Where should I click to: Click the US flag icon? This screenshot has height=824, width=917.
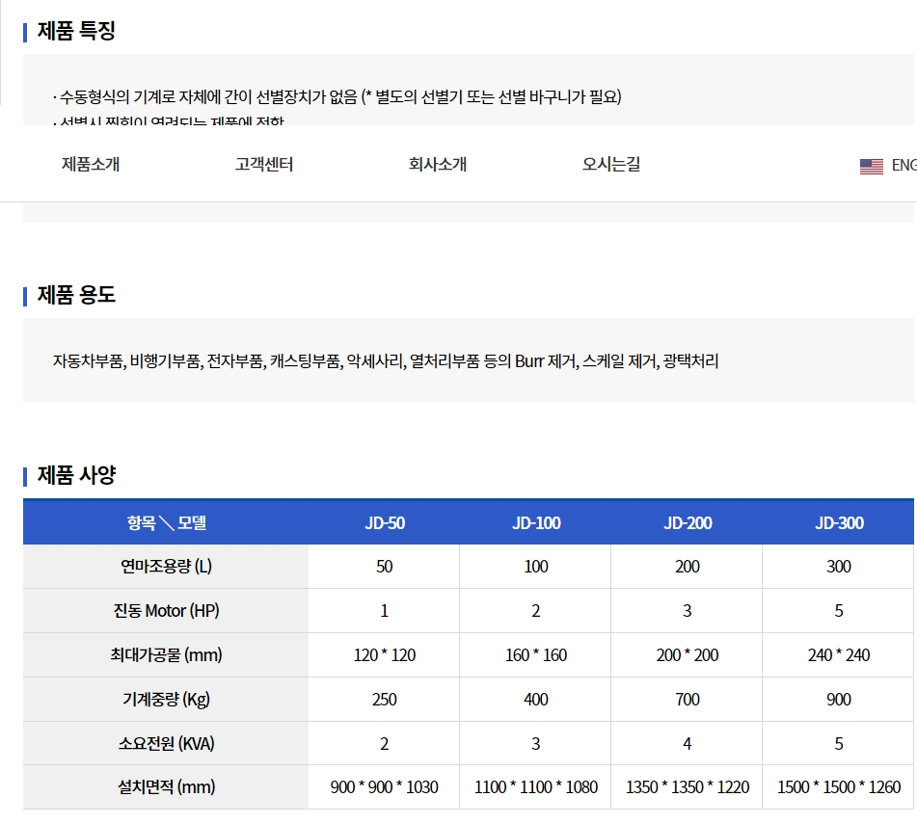pyautogui.click(x=871, y=166)
